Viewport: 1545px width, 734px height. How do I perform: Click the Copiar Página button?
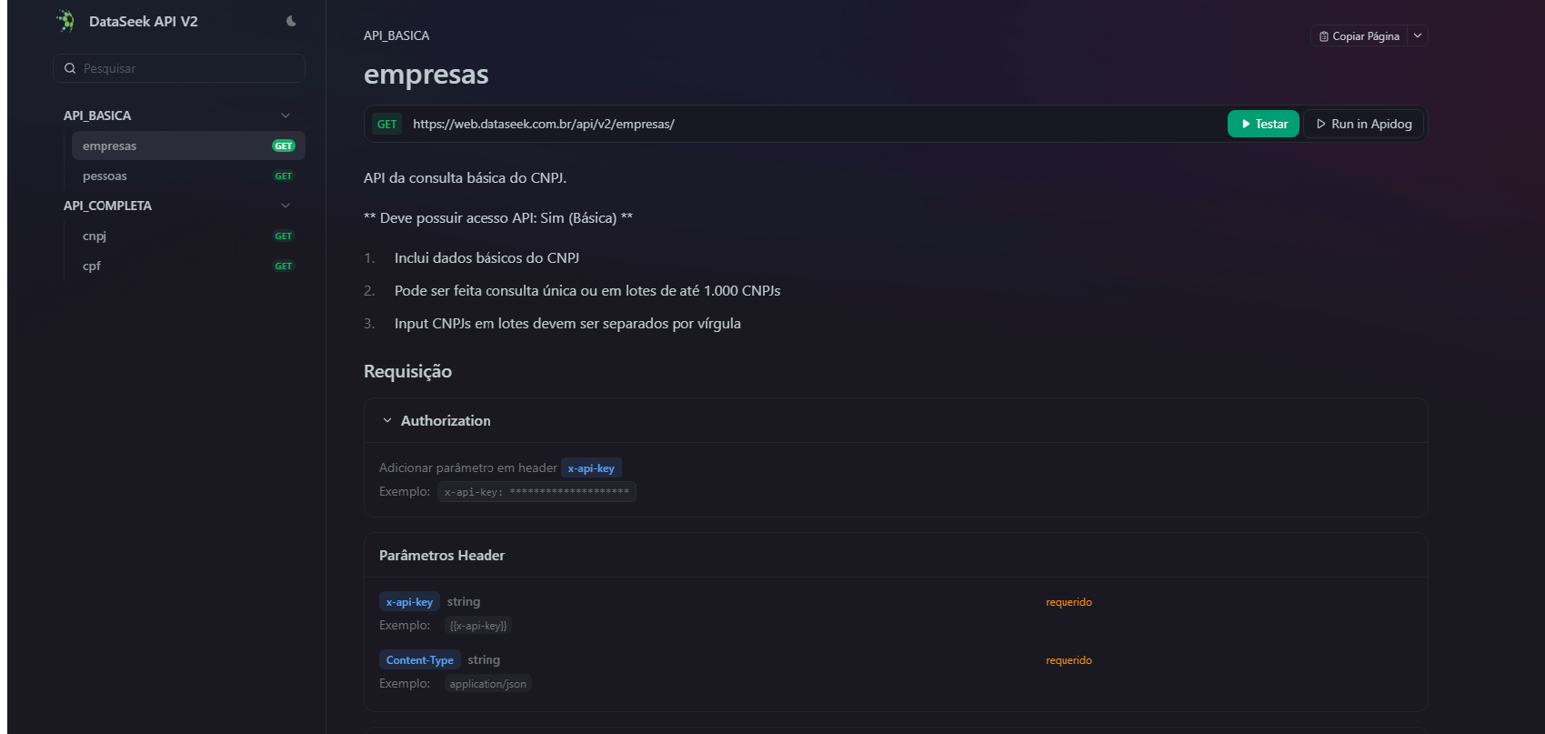tap(1359, 36)
